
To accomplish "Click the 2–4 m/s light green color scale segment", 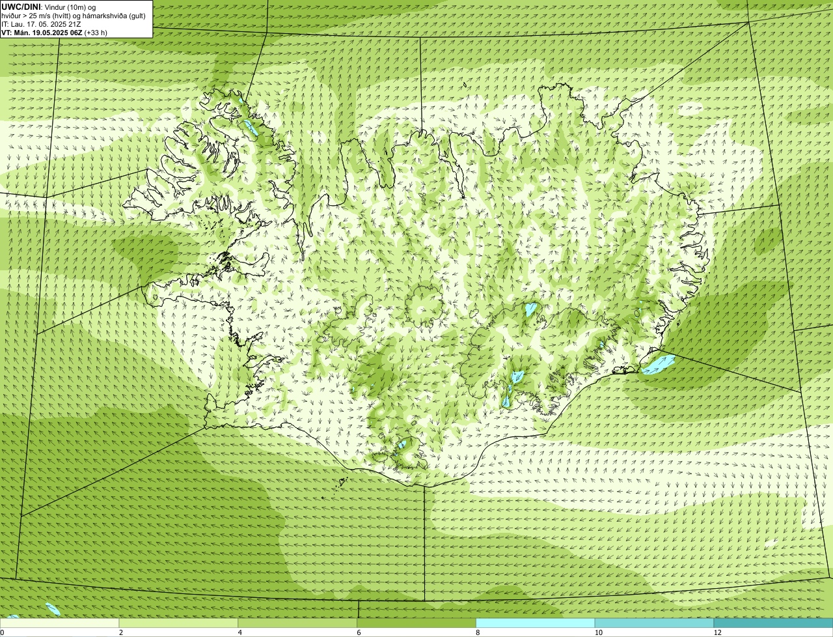I will coord(178,623).
